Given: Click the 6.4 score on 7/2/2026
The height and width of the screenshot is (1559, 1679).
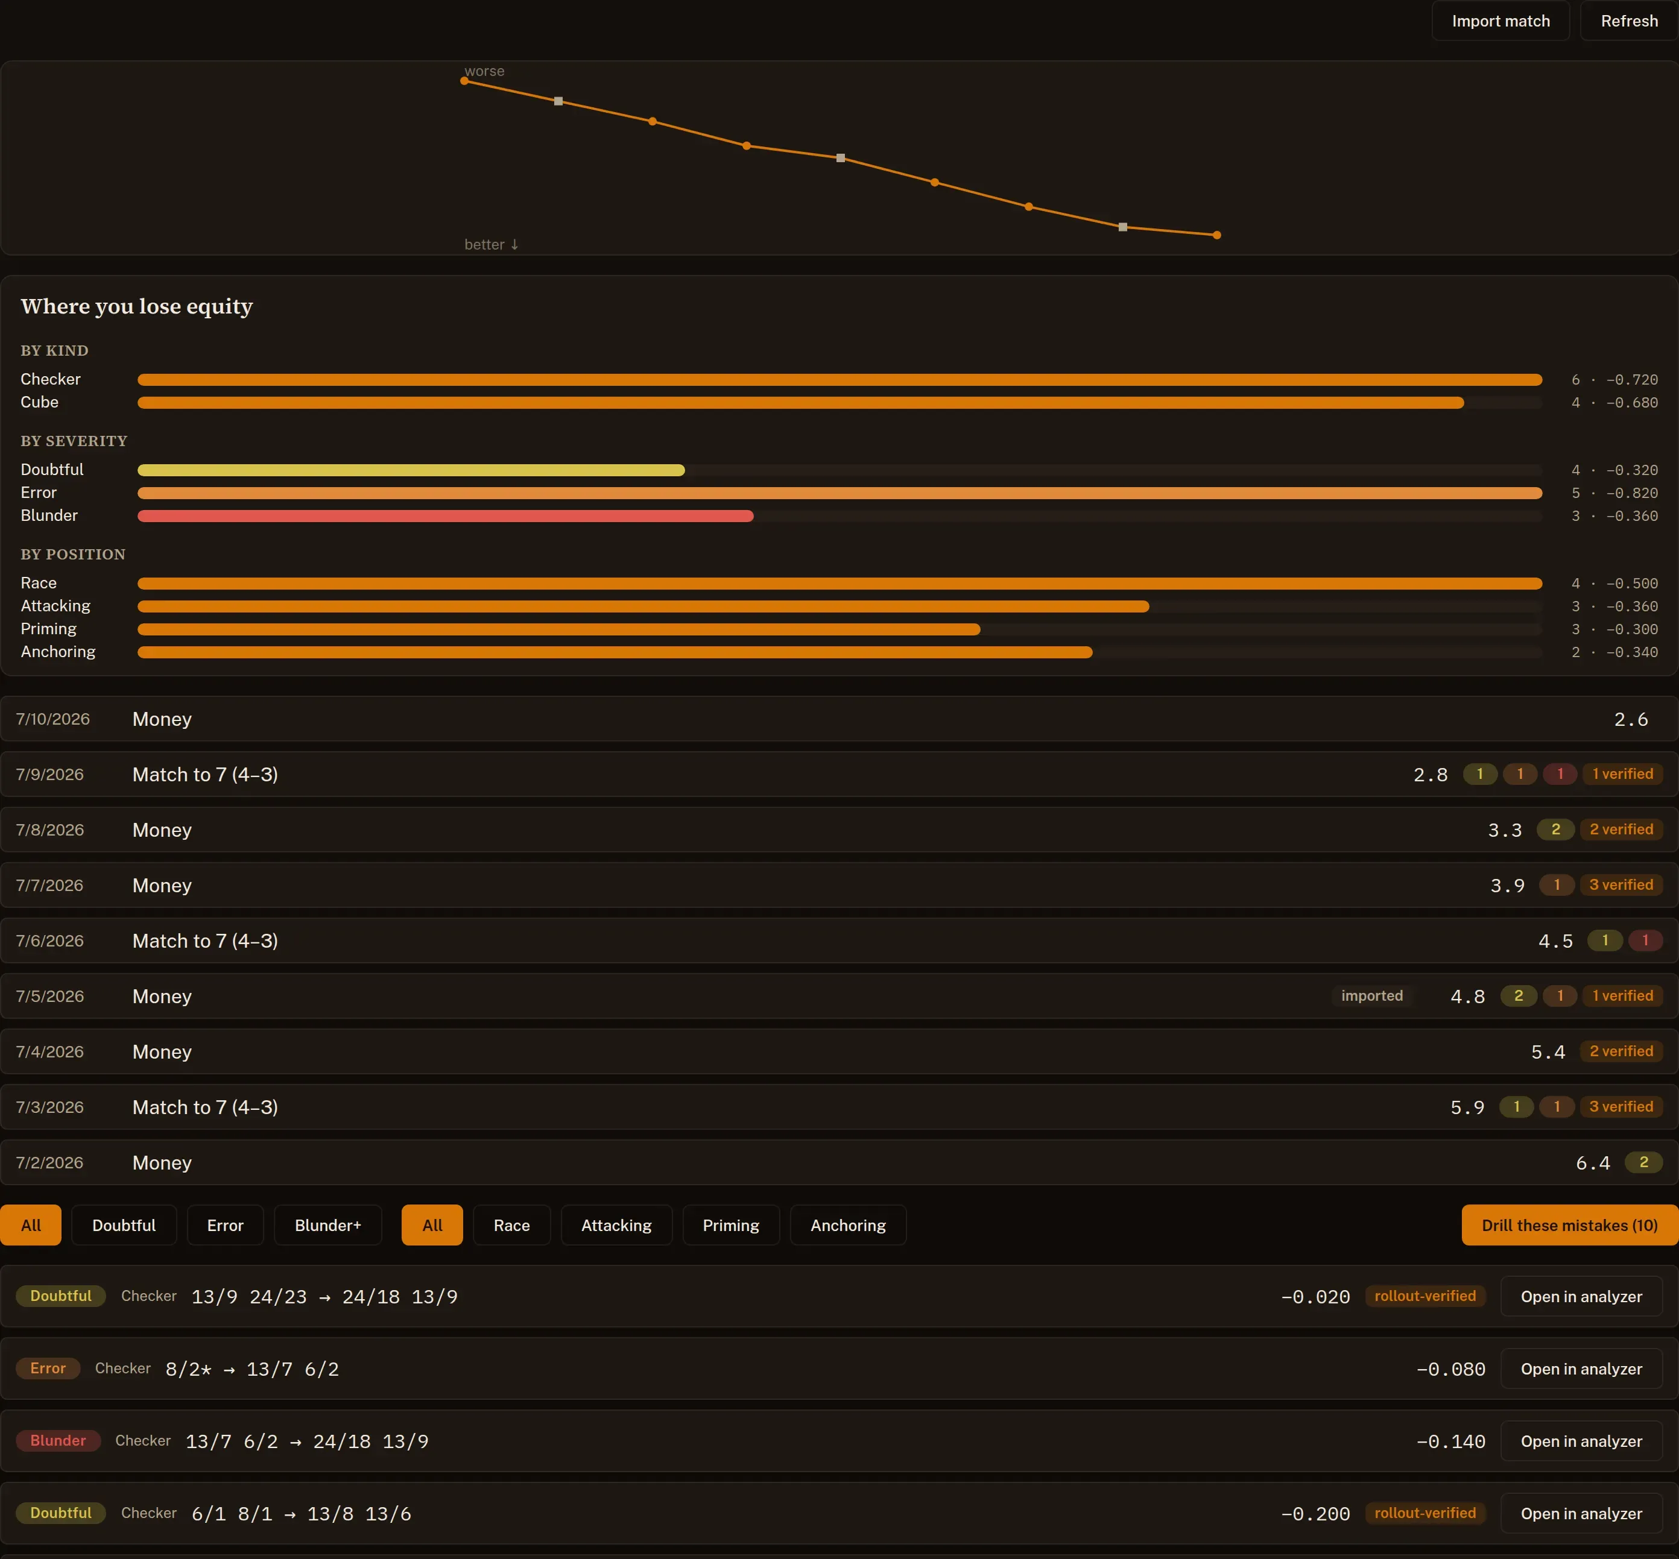Looking at the screenshot, I should [x=1593, y=1162].
